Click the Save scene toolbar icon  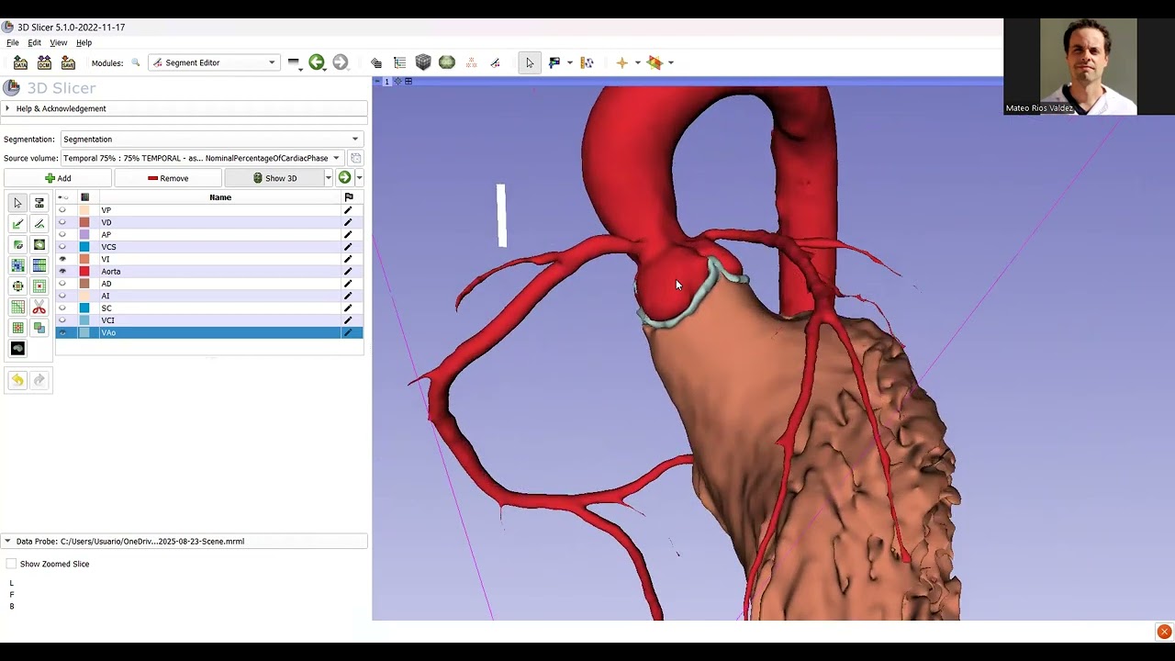pyautogui.click(x=68, y=62)
